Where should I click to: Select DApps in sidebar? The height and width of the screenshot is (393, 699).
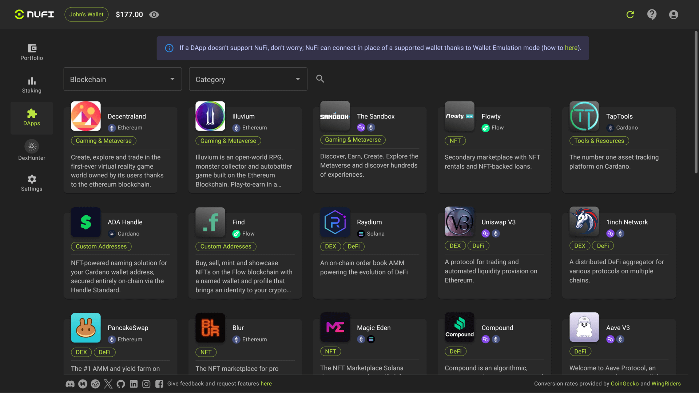coord(32,118)
